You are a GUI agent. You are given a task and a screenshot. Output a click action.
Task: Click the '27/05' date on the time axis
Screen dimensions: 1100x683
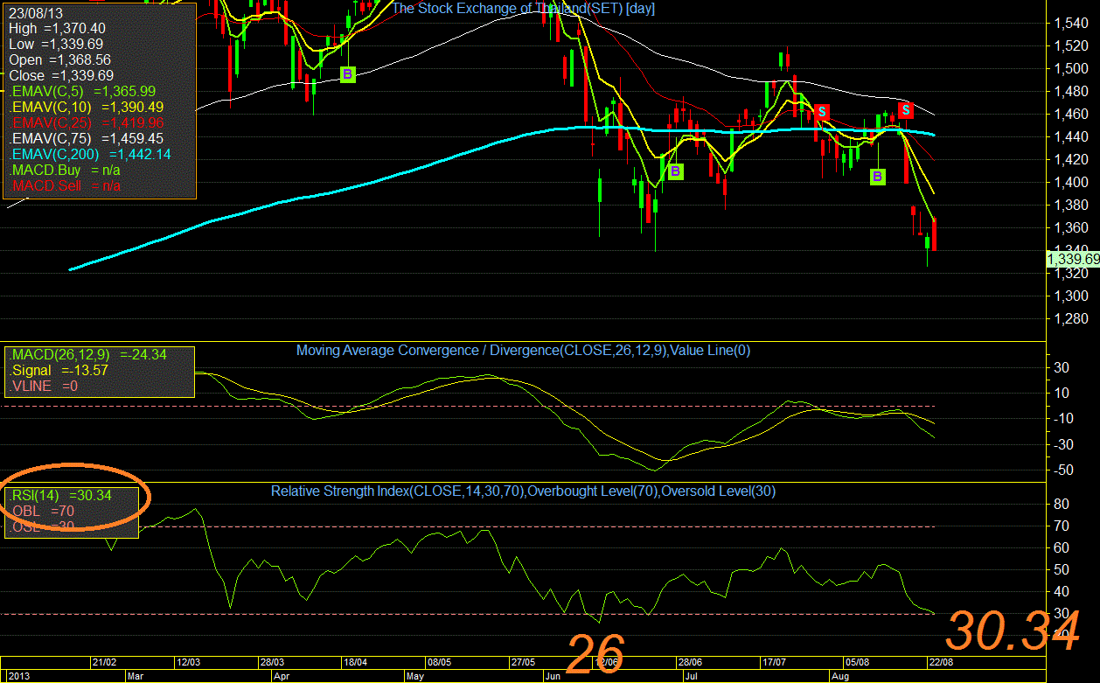pos(524,663)
